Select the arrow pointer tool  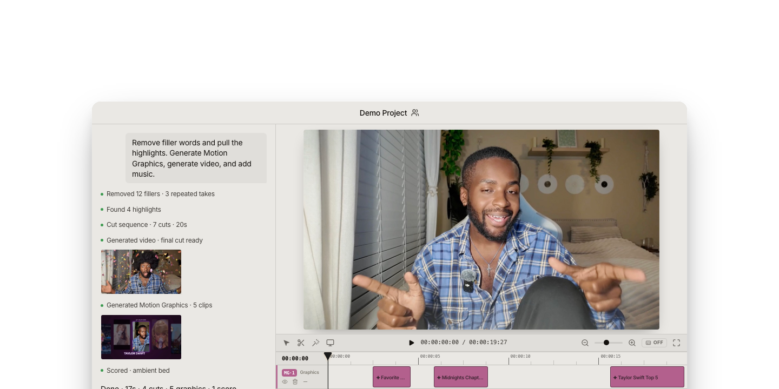point(287,343)
